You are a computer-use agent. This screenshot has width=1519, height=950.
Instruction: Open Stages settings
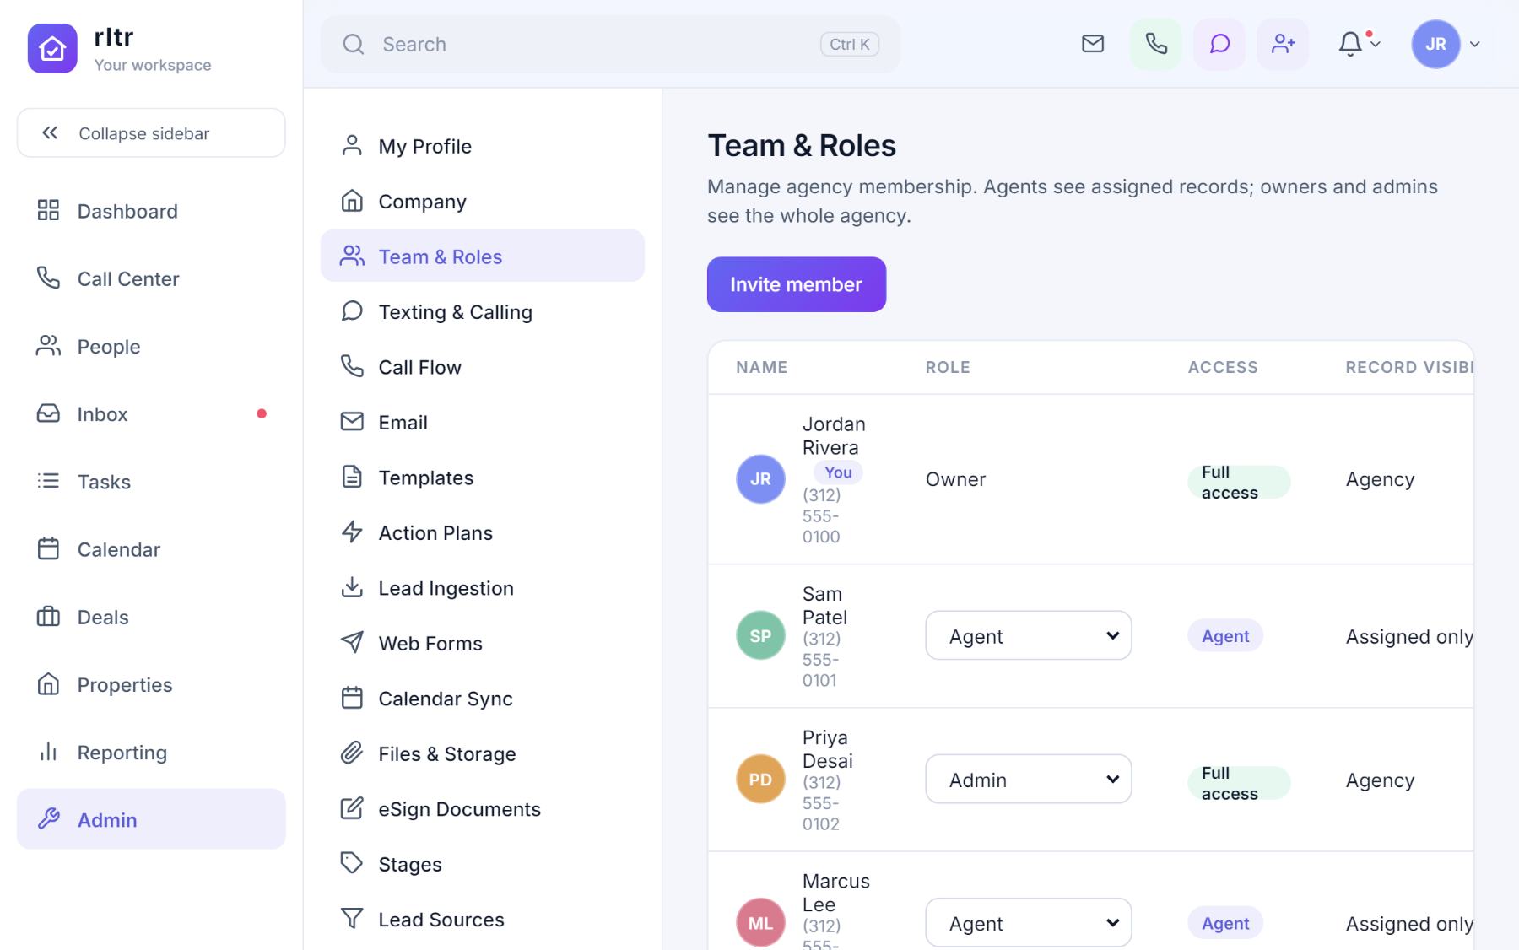click(x=483, y=864)
